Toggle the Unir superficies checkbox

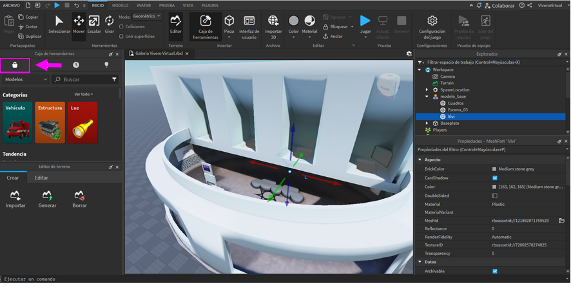click(x=122, y=36)
